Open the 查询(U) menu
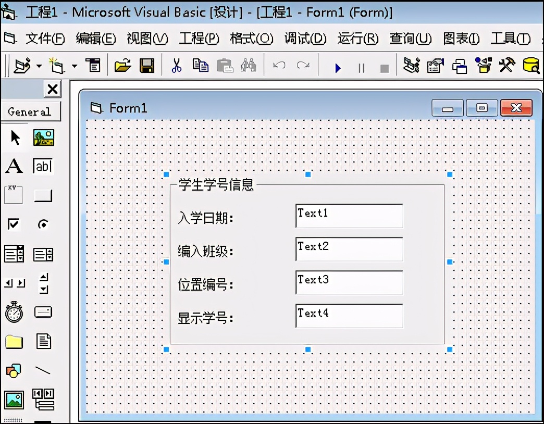544x424 pixels. [x=411, y=38]
